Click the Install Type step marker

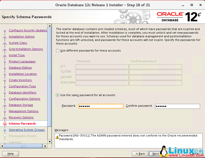point(5,56)
